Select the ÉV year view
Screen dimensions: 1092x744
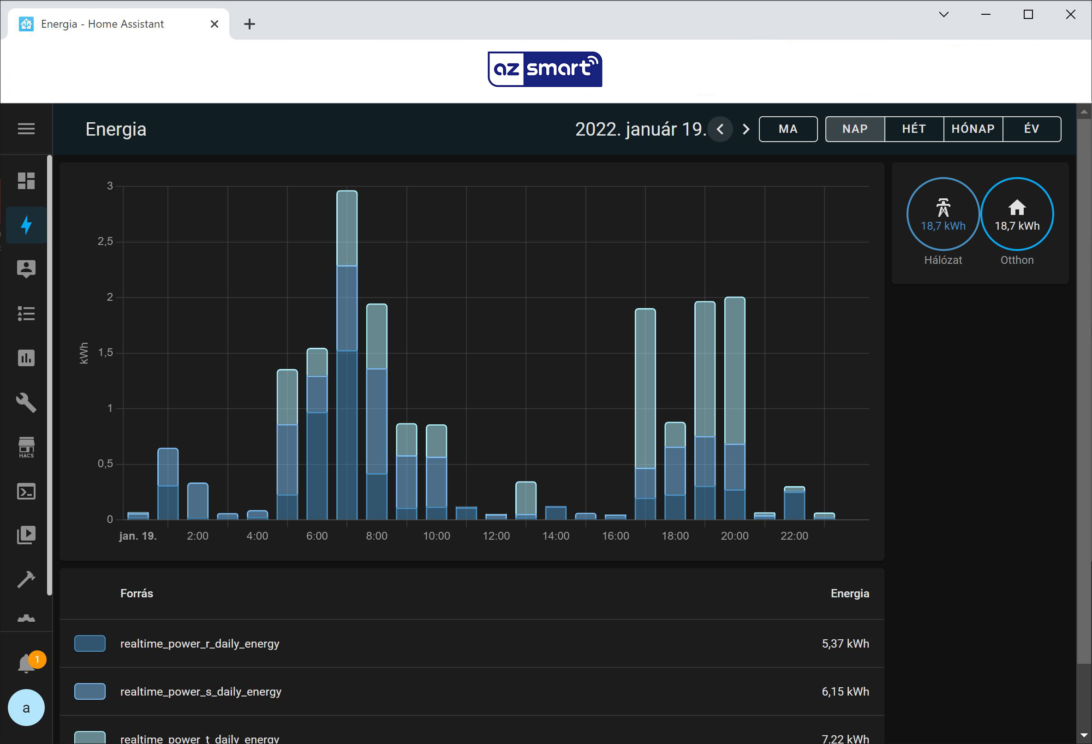point(1032,129)
